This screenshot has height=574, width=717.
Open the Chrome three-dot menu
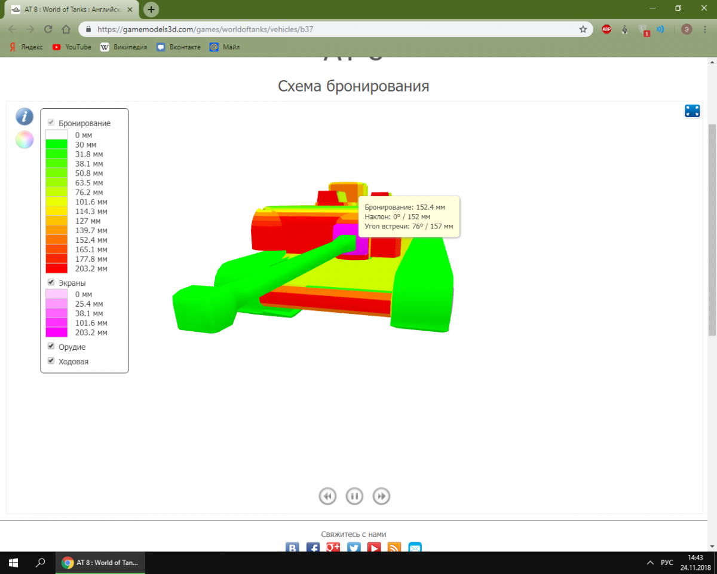pos(706,29)
